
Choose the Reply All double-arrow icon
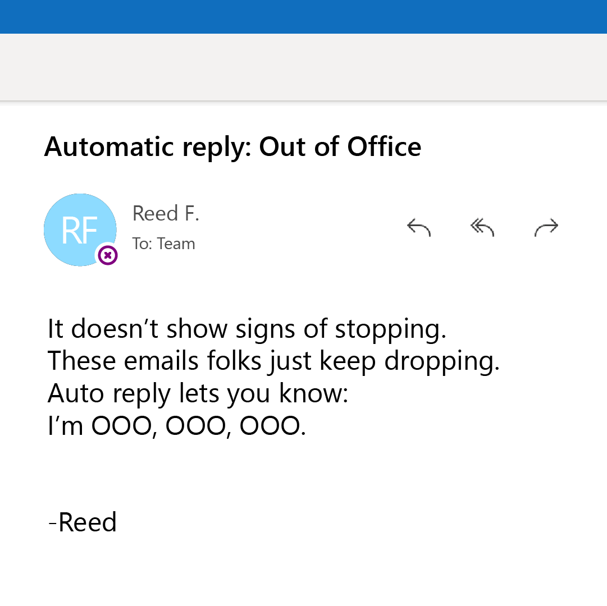tap(482, 227)
